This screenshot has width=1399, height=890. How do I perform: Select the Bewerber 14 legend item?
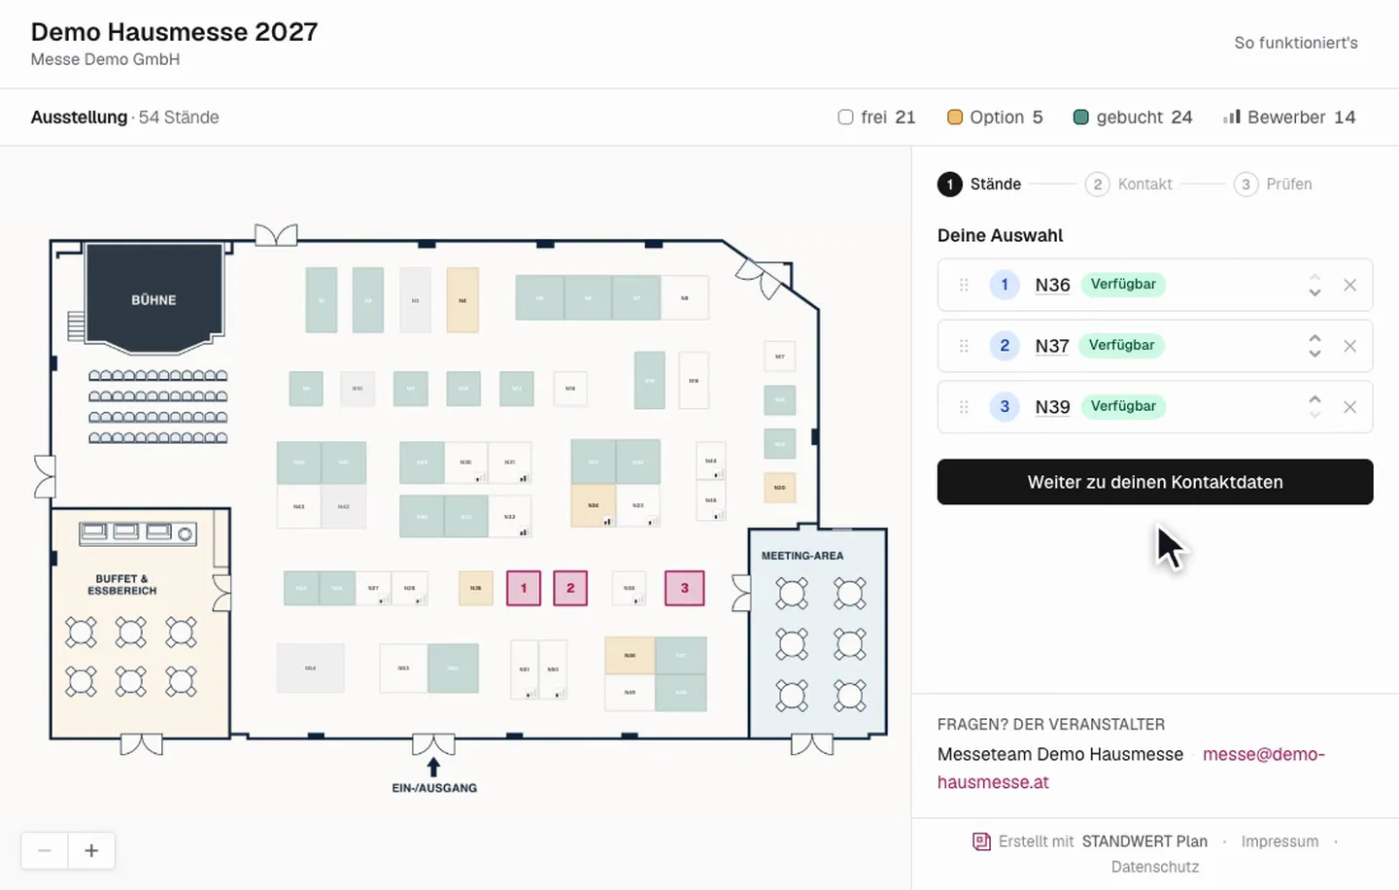click(1289, 117)
